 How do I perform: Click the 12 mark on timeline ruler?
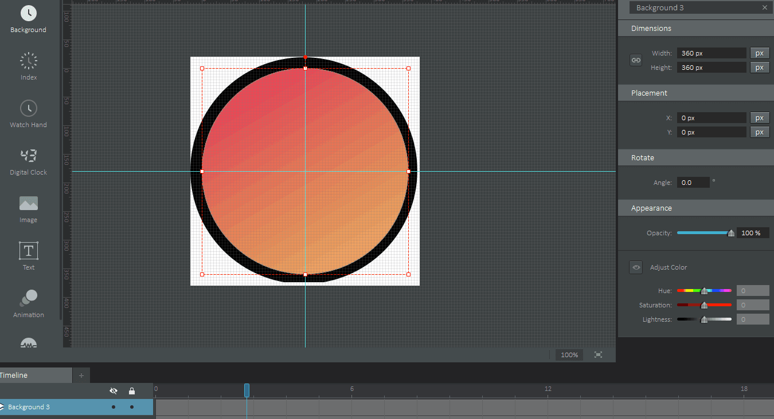click(548, 389)
